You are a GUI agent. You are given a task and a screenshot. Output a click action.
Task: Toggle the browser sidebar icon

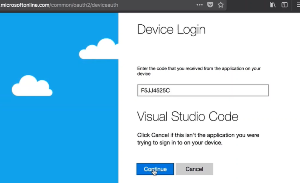tap(284, 5)
